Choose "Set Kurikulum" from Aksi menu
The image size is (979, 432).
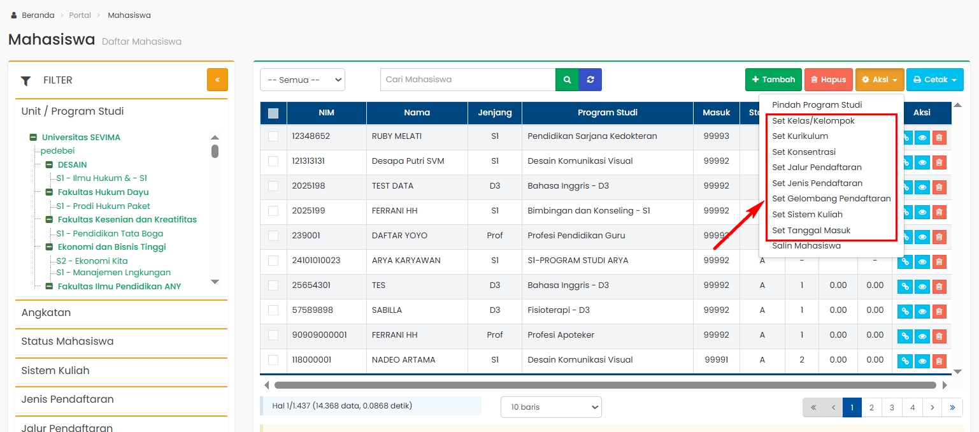800,136
